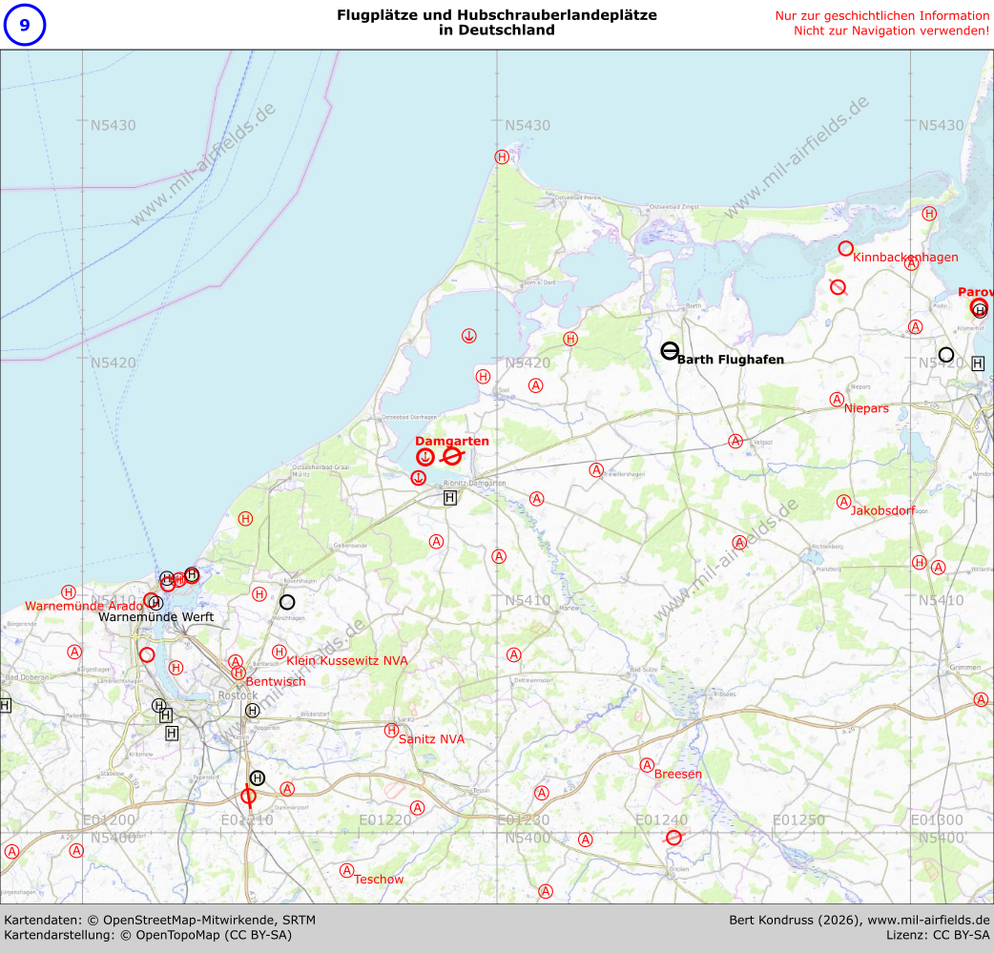Open the Warnemünde Arado label
Viewport: 994px width, 954px height.
[x=84, y=606]
